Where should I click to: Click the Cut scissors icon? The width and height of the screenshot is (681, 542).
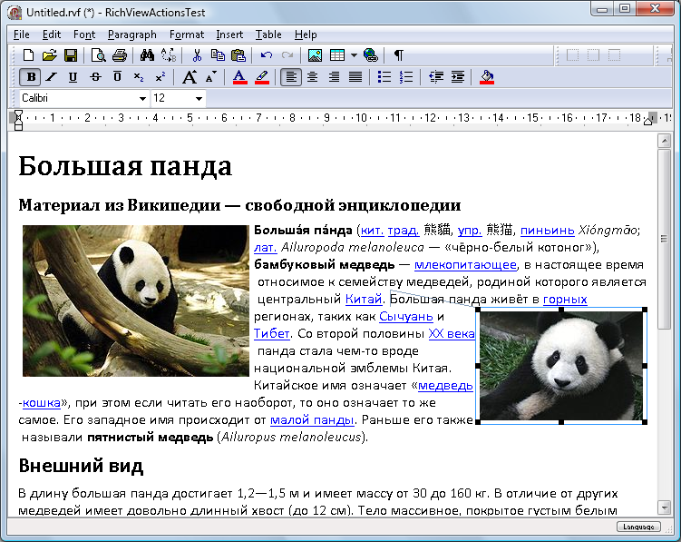click(x=197, y=55)
